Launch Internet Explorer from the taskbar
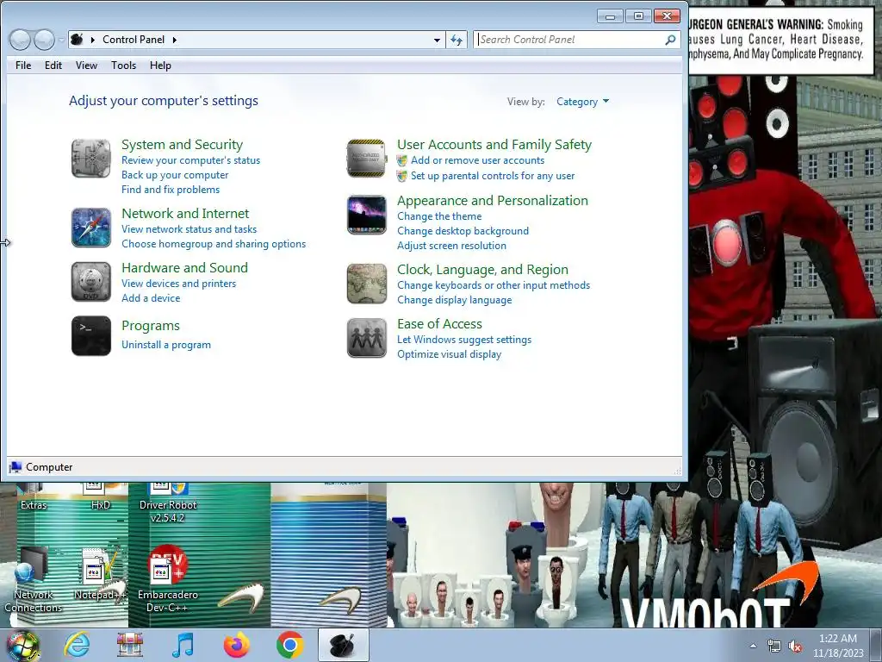 point(77,645)
